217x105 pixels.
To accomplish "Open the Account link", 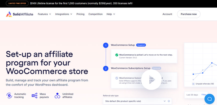I will point(167,14).
